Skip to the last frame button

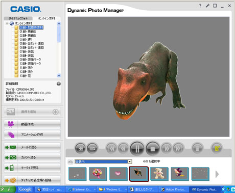point(178,149)
